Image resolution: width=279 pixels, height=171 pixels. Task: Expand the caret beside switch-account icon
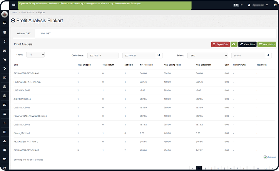[242, 5]
